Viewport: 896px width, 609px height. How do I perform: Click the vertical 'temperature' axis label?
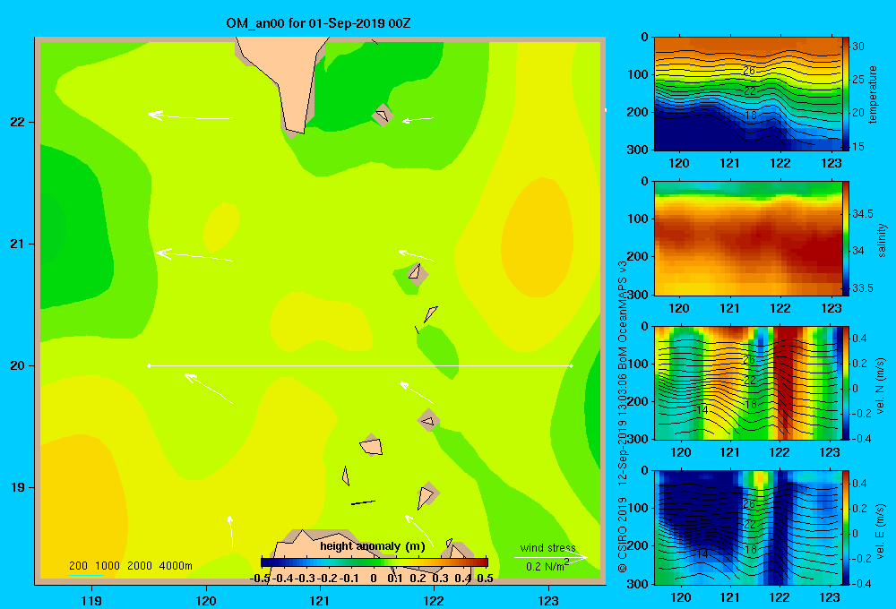(x=873, y=94)
